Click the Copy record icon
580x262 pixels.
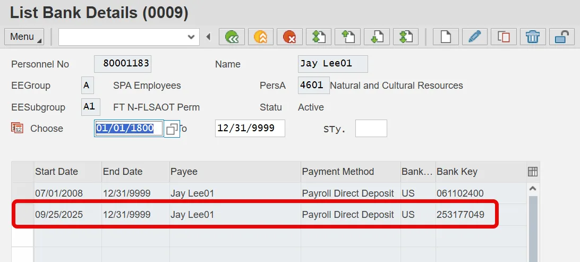point(504,37)
